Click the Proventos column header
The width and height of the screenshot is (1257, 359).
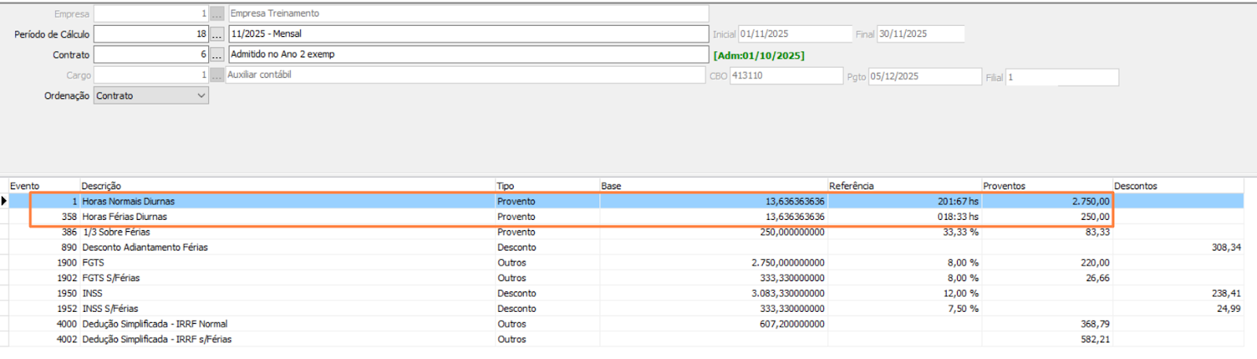(x=1004, y=186)
